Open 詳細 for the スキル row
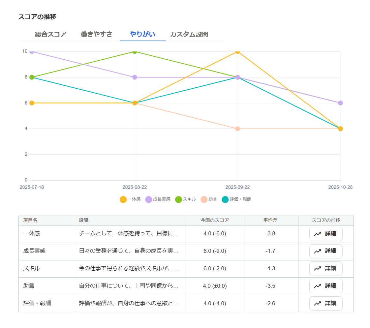Image resolution: width=370 pixels, height=328 pixels. 325,269
